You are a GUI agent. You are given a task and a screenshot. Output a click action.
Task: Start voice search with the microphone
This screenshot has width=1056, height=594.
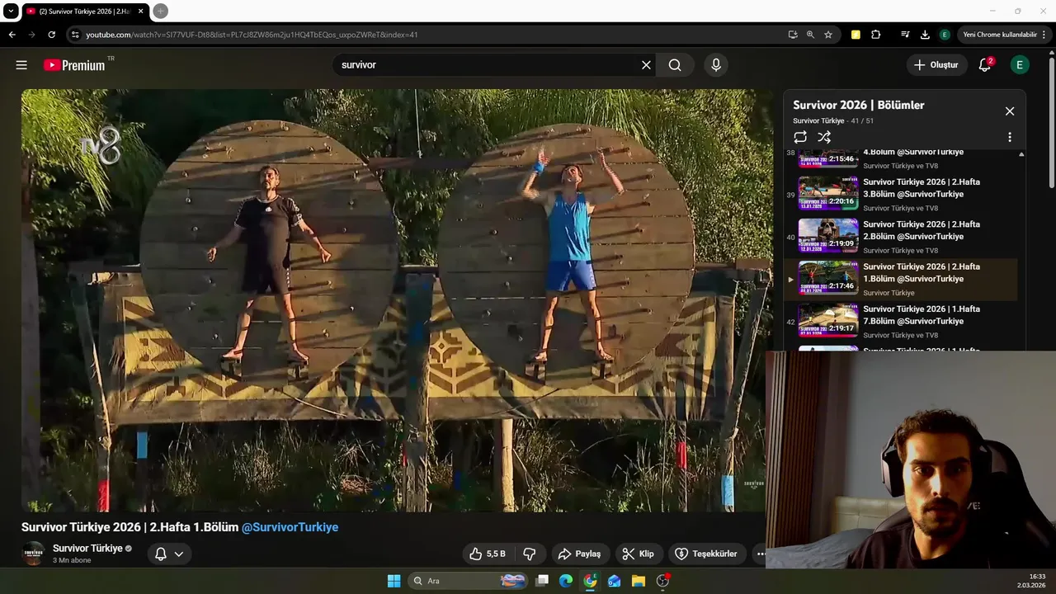pyautogui.click(x=715, y=65)
